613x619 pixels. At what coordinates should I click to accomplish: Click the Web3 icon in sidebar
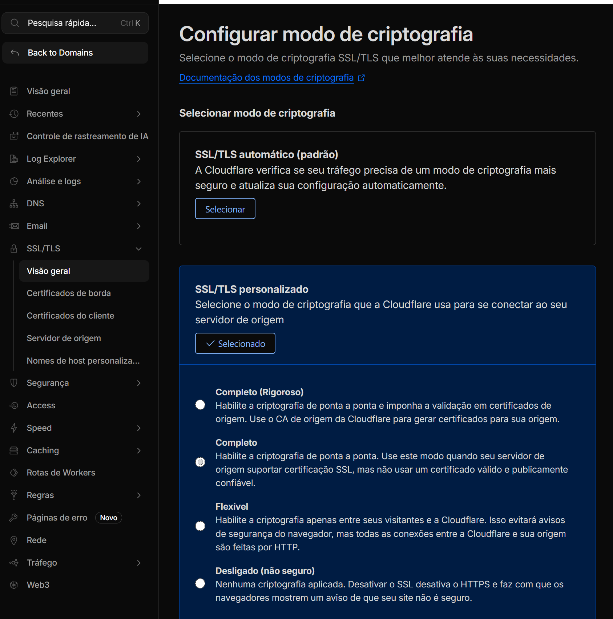coord(13,584)
